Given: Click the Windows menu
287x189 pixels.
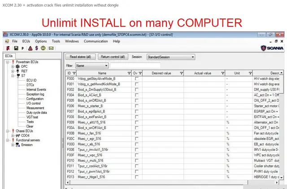Looking at the screenshot, I should (x=72, y=41).
